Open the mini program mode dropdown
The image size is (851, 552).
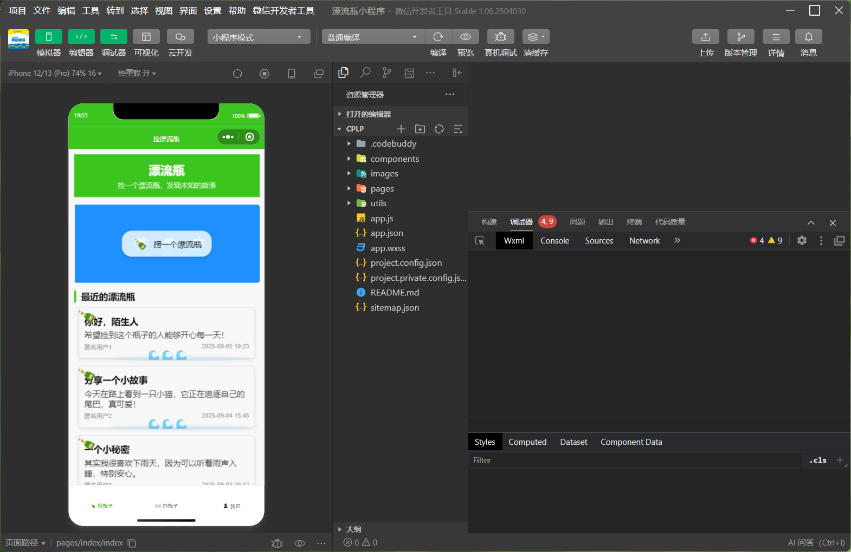tap(259, 37)
